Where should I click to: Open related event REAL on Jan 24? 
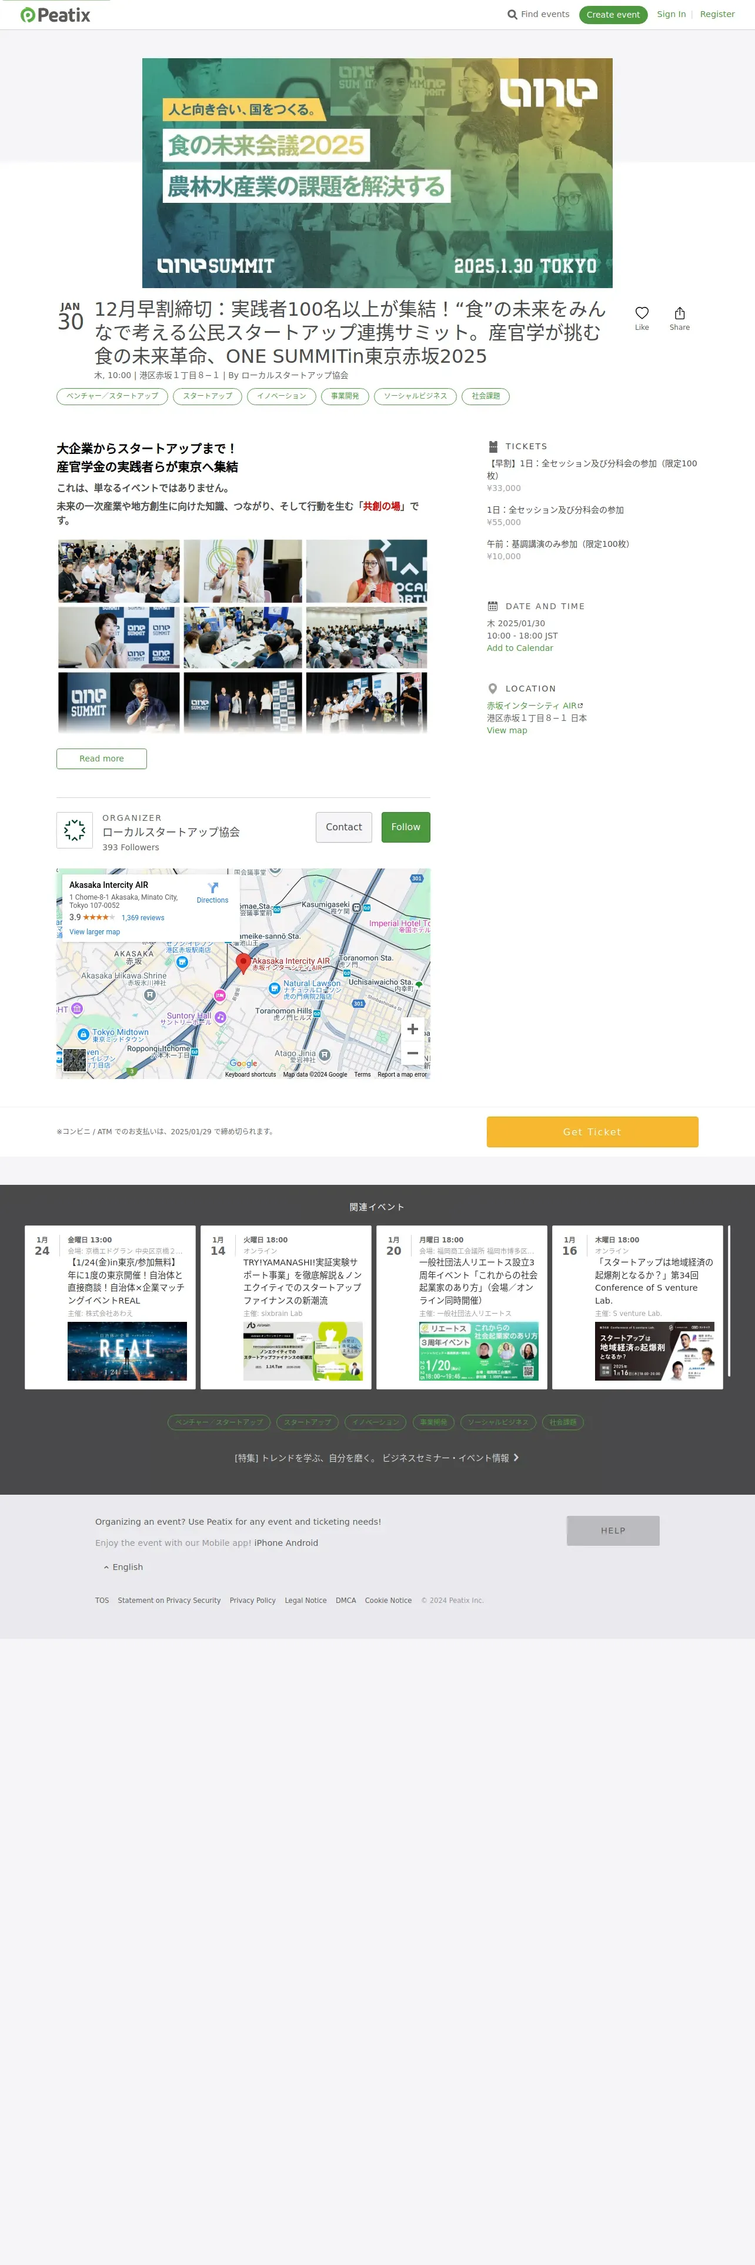coord(110,1308)
